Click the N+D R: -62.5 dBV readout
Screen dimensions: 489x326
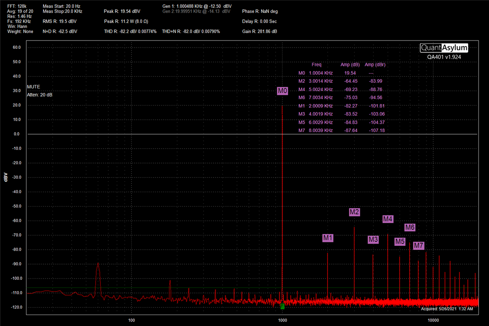[x=60, y=31]
